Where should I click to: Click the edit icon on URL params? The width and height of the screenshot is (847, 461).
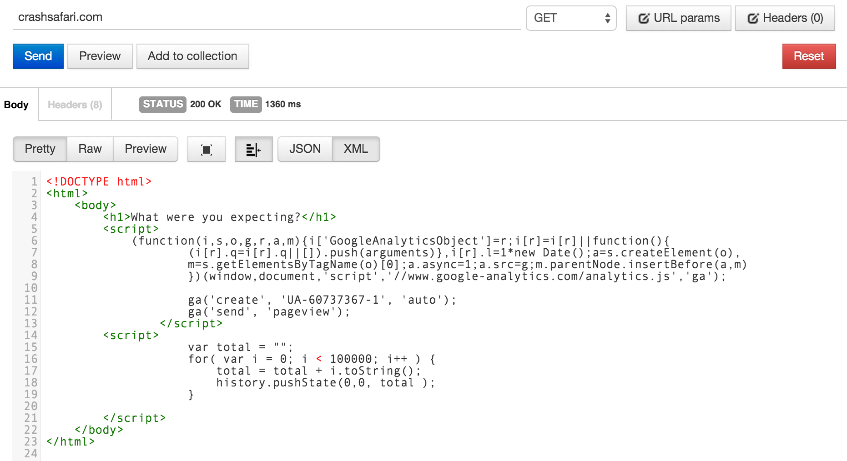pyautogui.click(x=644, y=18)
